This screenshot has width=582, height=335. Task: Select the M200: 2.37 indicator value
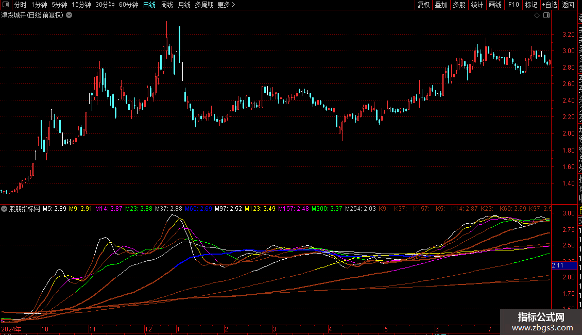327,209
